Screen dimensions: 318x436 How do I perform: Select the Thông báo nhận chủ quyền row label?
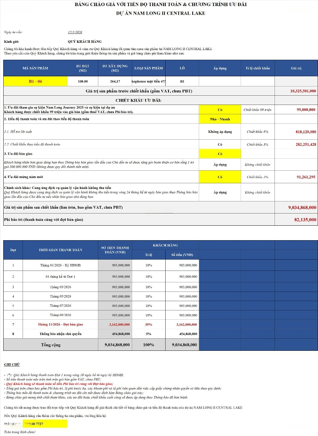pyautogui.click(x=60, y=334)
